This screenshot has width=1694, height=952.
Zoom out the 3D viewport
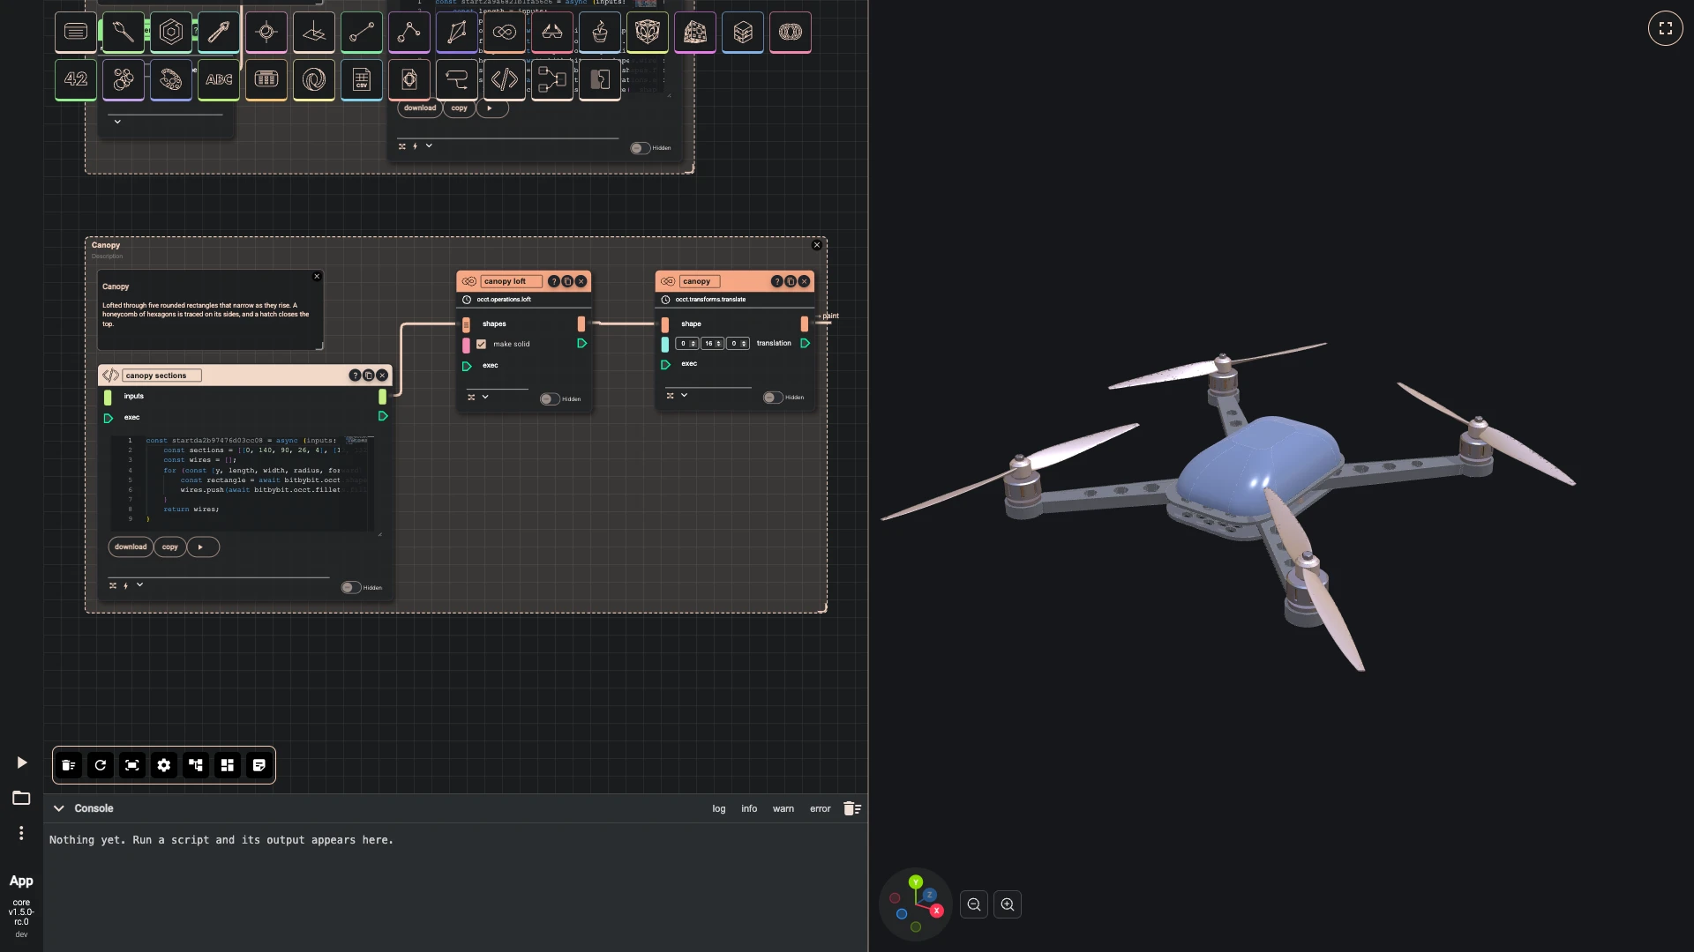[x=974, y=905]
